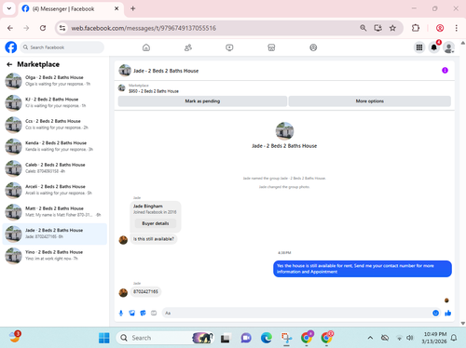Screen dimensions: 466x348
Task: Open the browser Extensions puzzle icon
Action: tap(416, 28)
